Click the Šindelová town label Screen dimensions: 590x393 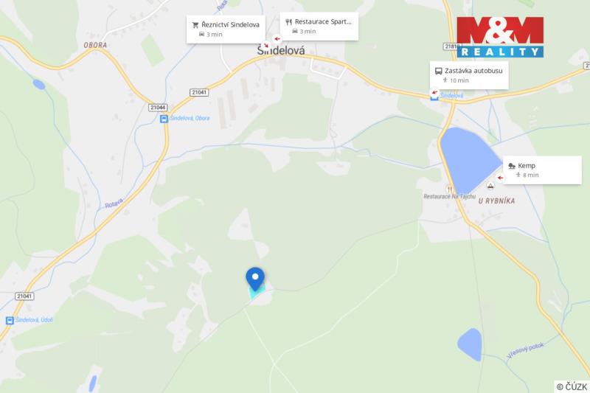[x=281, y=51]
